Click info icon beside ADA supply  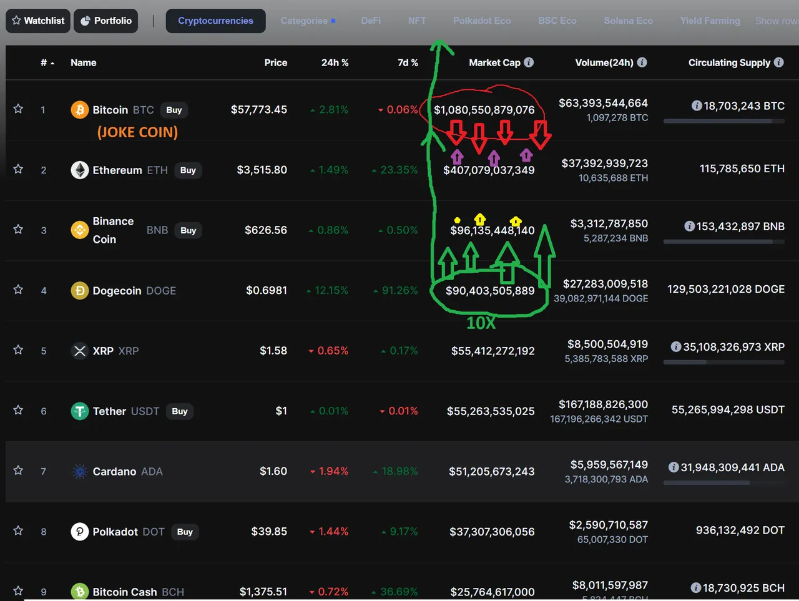coord(673,467)
